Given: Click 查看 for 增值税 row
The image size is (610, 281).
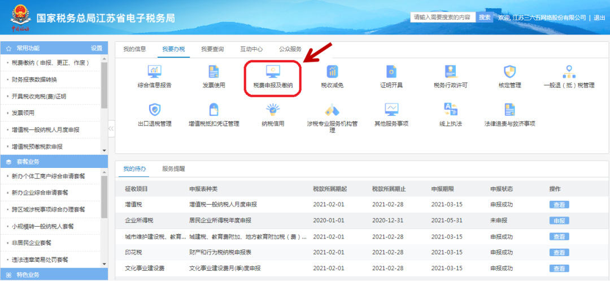Looking at the screenshot, I should pyautogui.click(x=559, y=205).
